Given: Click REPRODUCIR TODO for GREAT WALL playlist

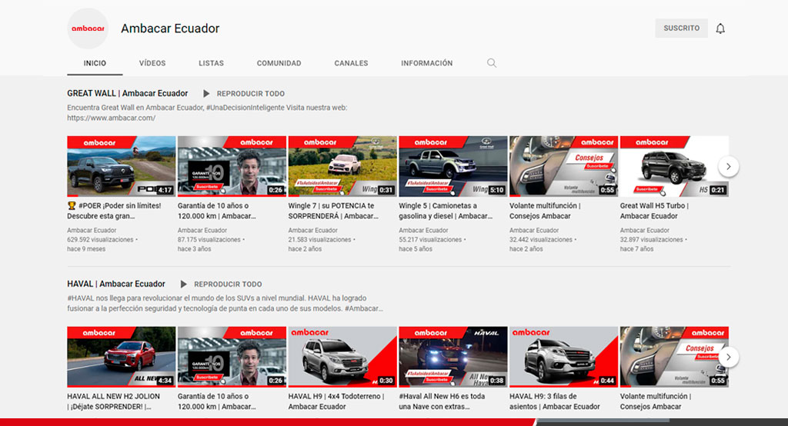Looking at the screenshot, I should [250, 94].
